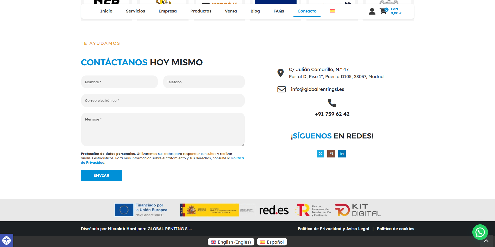The image size is (495, 247).
Task: Click into the Nombre input field
Action: pos(120,82)
